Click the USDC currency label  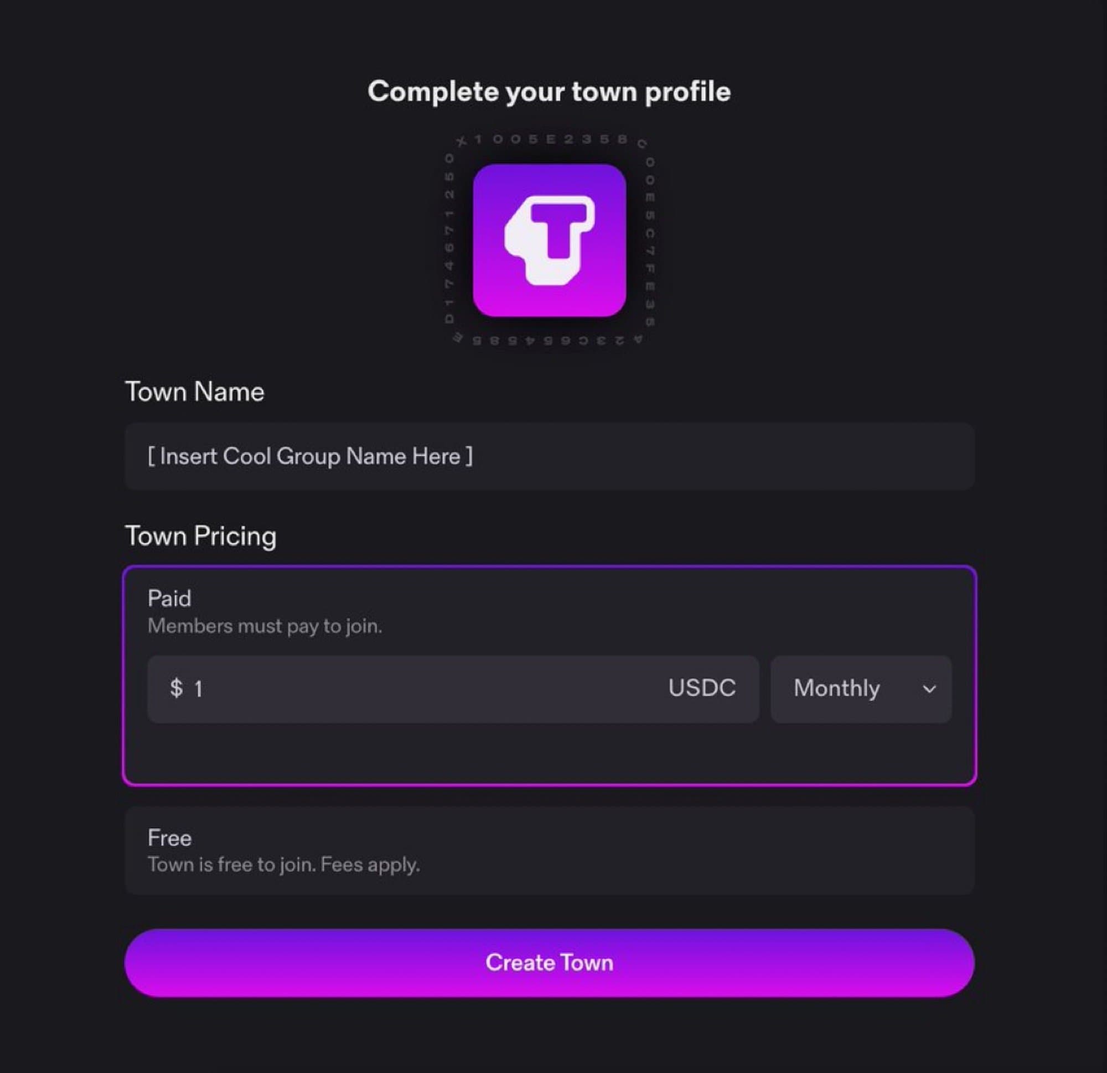(x=701, y=688)
